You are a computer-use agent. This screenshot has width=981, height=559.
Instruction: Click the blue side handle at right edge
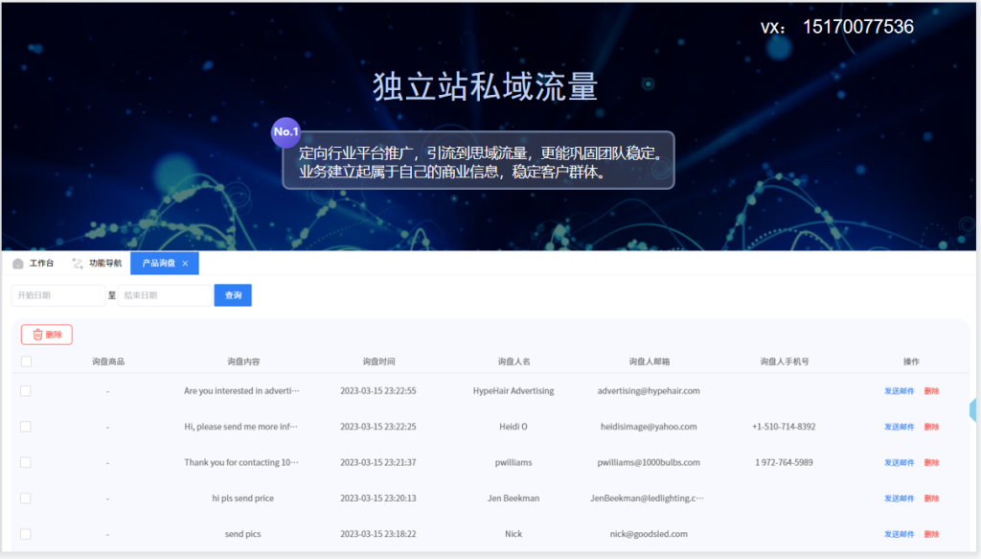click(974, 410)
